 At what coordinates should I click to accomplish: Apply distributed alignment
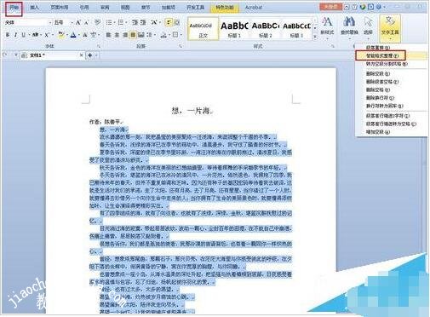click(141, 35)
